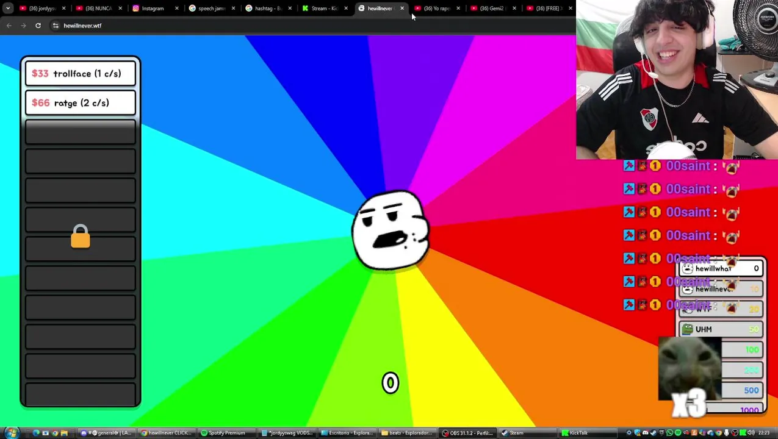Open OBS 31.1.2 from the taskbar
This screenshot has width=778, height=439.
click(x=467, y=433)
